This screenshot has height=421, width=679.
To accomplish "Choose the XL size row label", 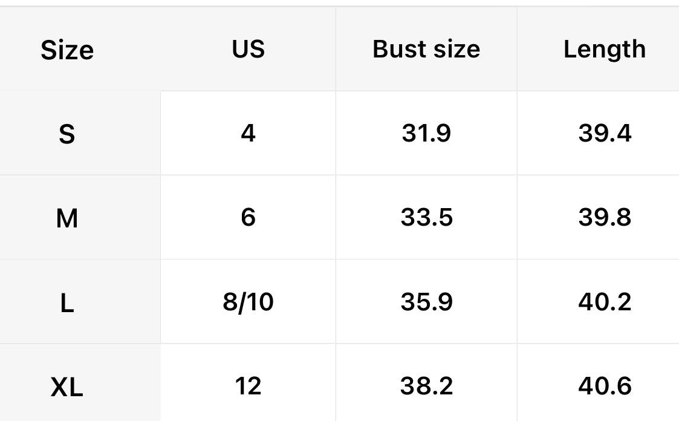I will pos(67,387).
